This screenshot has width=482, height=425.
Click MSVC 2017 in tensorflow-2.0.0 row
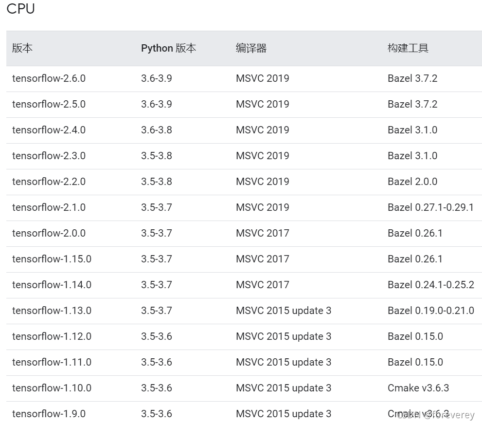pyautogui.click(x=263, y=234)
